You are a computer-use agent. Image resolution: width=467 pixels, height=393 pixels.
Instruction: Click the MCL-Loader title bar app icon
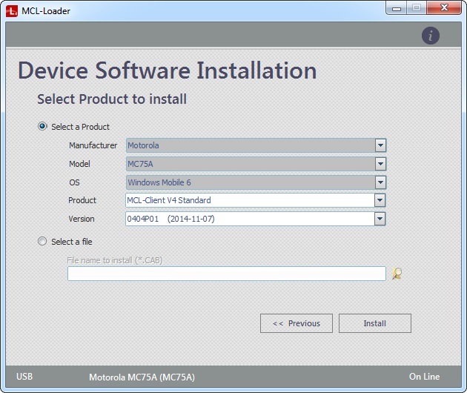[11, 10]
